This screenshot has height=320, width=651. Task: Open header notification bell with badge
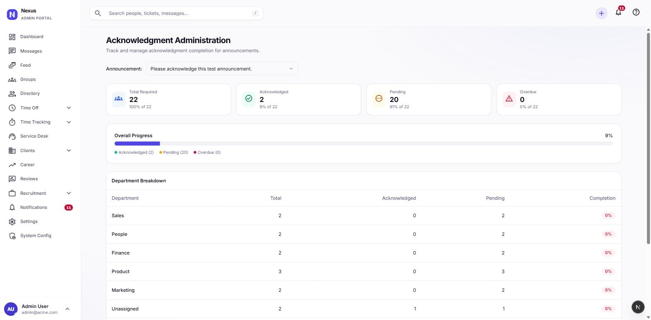[x=619, y=12]
